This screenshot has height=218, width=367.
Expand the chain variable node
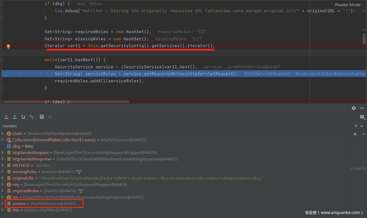2,133
